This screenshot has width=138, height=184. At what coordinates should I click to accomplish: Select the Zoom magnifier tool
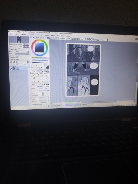pyautogui.click(x=34, y=68)
